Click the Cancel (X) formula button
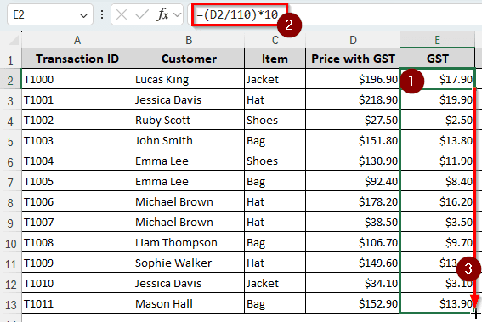482x322 pixels. [x=122, y=14]
